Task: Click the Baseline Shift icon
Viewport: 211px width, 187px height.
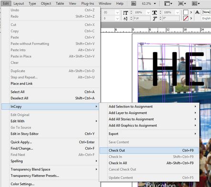Action: [x=126, y=18]
